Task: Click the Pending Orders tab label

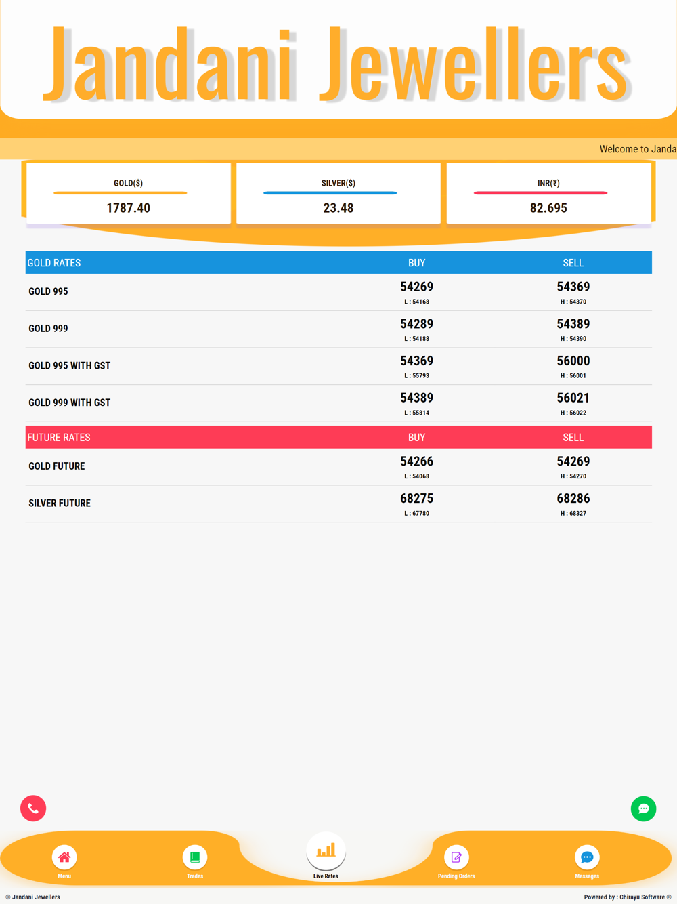Action: tap(456, 876)
